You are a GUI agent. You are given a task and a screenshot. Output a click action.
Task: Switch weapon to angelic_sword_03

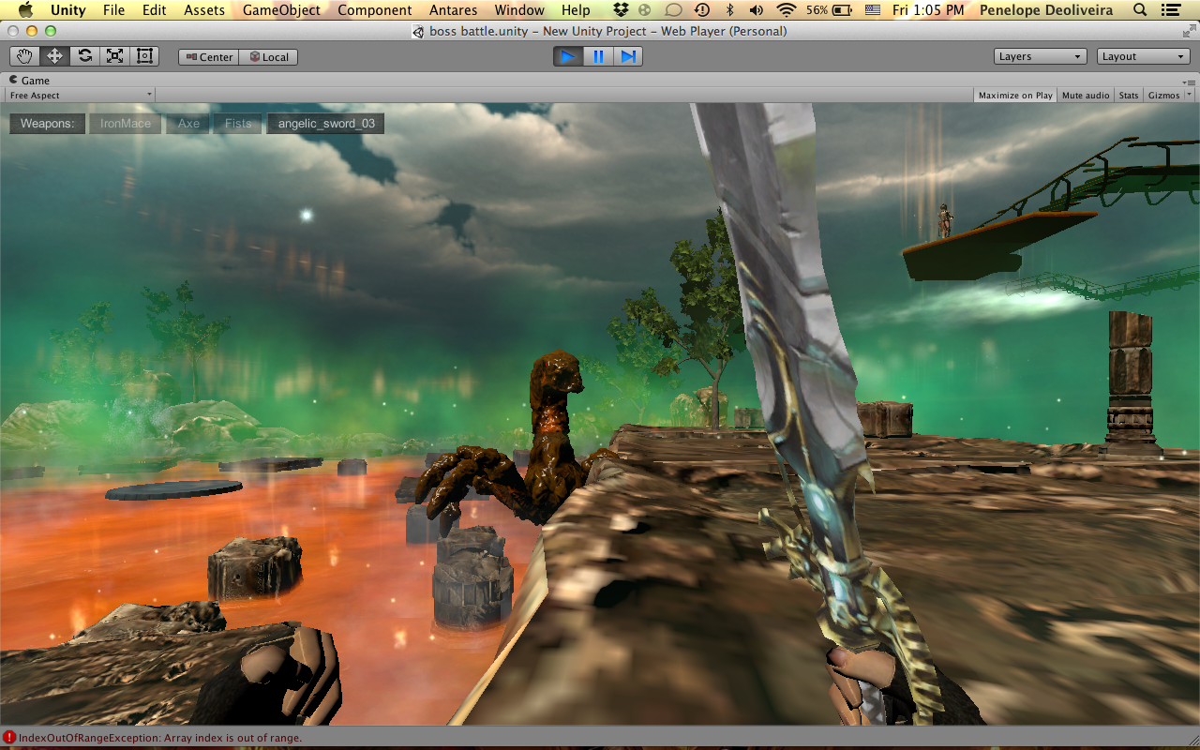[x=326, y=124]
